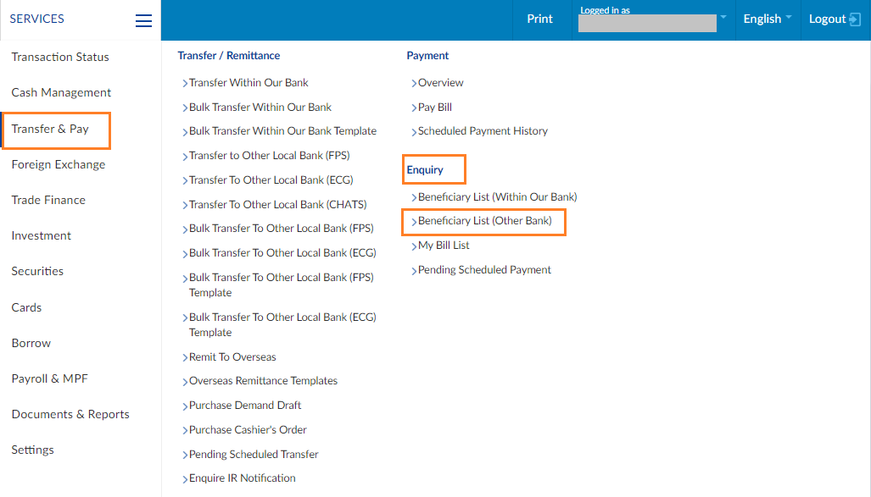Click the Pay Bill link
The height and width of the screenshot is (497, 871).
434,108
